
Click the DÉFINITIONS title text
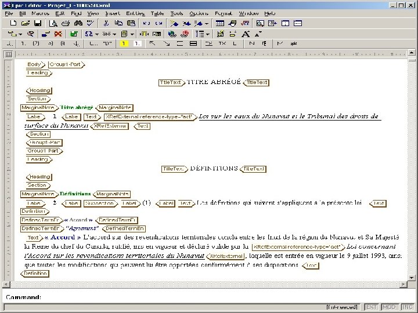point(214,168)
